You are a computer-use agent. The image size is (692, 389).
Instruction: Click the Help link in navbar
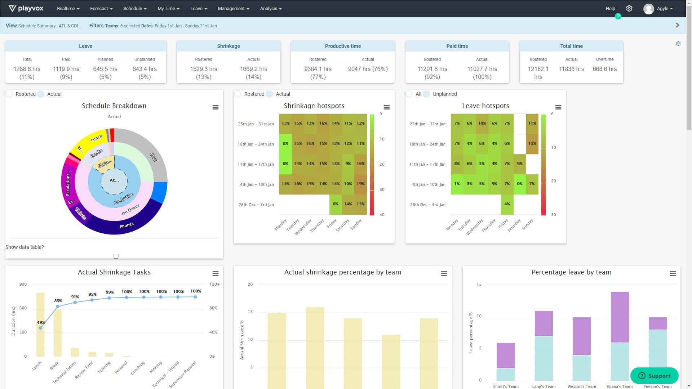(x=611, y=9)
